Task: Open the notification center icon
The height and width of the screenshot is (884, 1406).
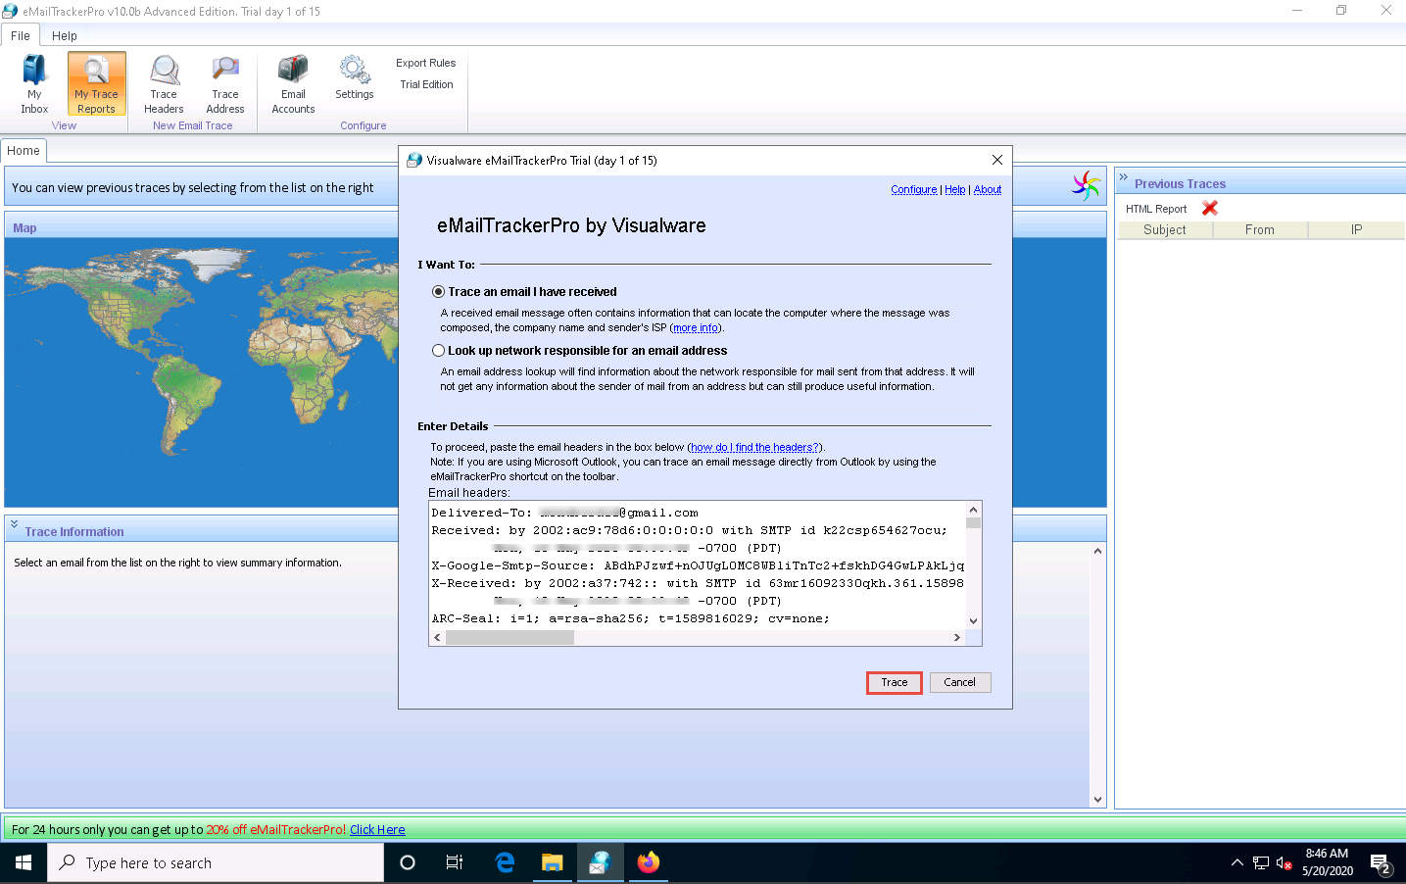Action: coord(1381,863)
